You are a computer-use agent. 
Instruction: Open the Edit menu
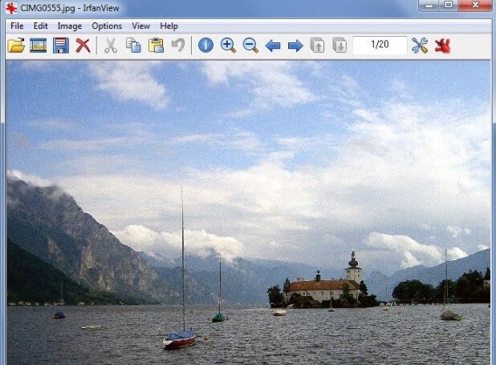pyautogui.click(x=40, y=26)
